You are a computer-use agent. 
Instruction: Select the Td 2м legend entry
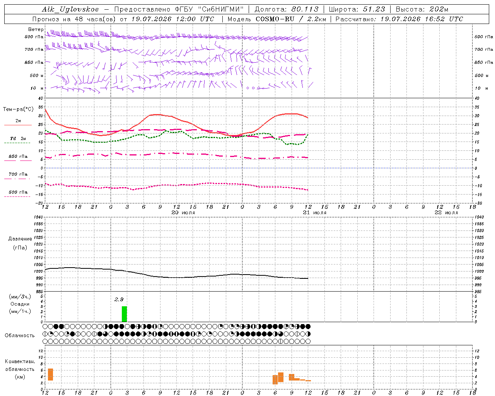pos(18,138)
